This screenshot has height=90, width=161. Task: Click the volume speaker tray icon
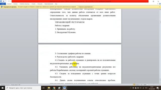tap(141, 88)
